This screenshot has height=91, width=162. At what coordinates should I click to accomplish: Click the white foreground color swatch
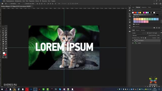pyautogui.click(x=4, y=53)
